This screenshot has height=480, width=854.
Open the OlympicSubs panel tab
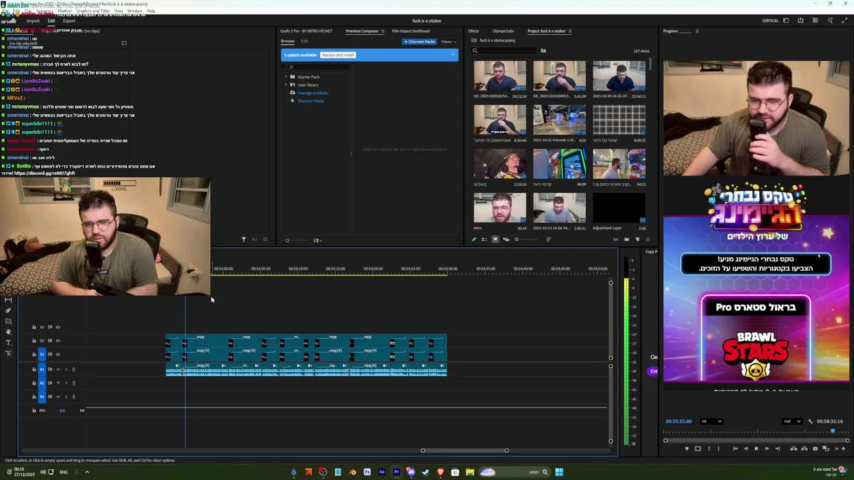pos(503,31)
